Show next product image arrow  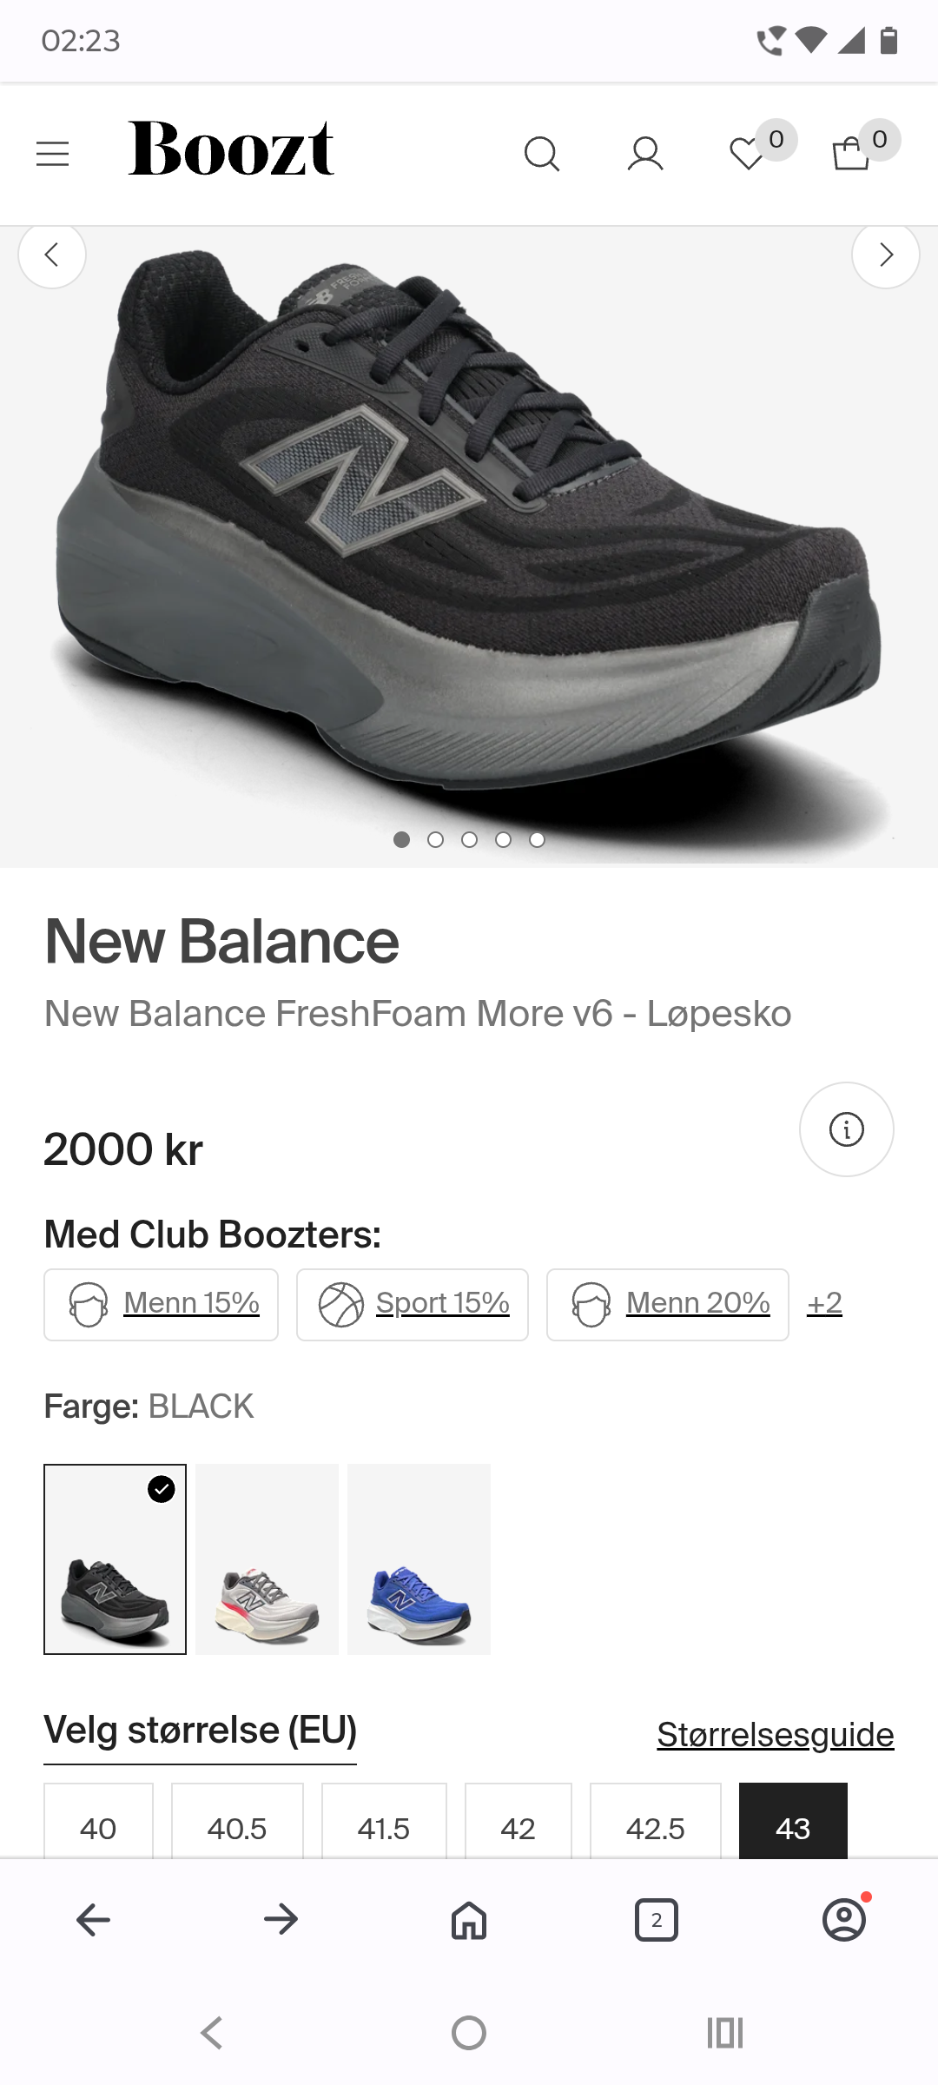point(886,255)
